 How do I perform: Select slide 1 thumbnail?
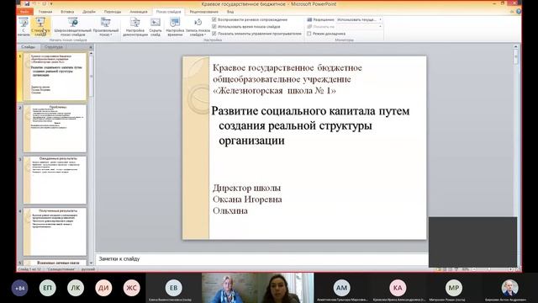(x=55, y=77)
